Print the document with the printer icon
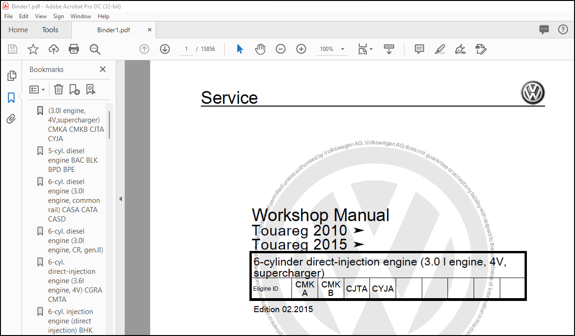This screenshot has height=336, width=575. [x=74, y=49]
